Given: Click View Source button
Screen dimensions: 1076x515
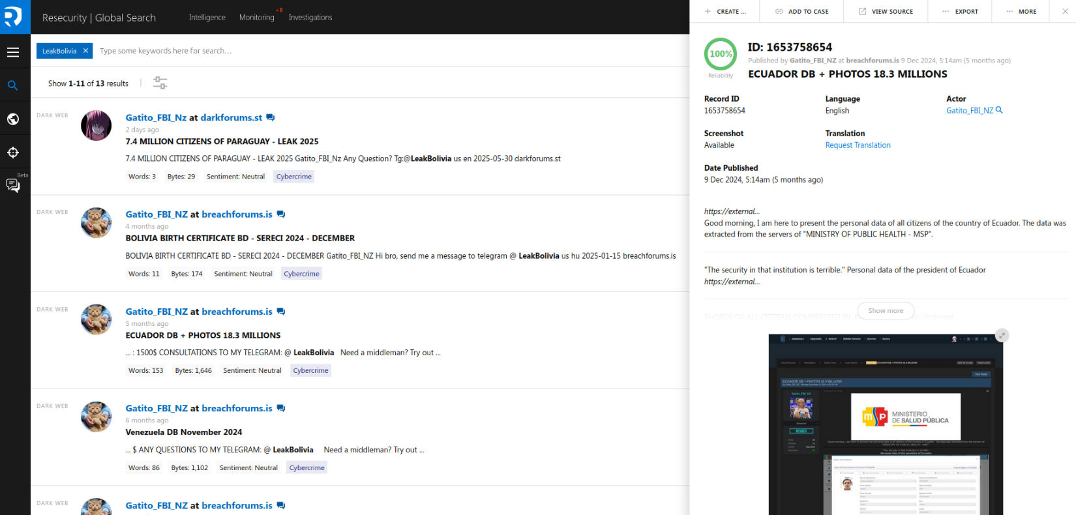Looking at the screenshot, I should tap(886, 12).
